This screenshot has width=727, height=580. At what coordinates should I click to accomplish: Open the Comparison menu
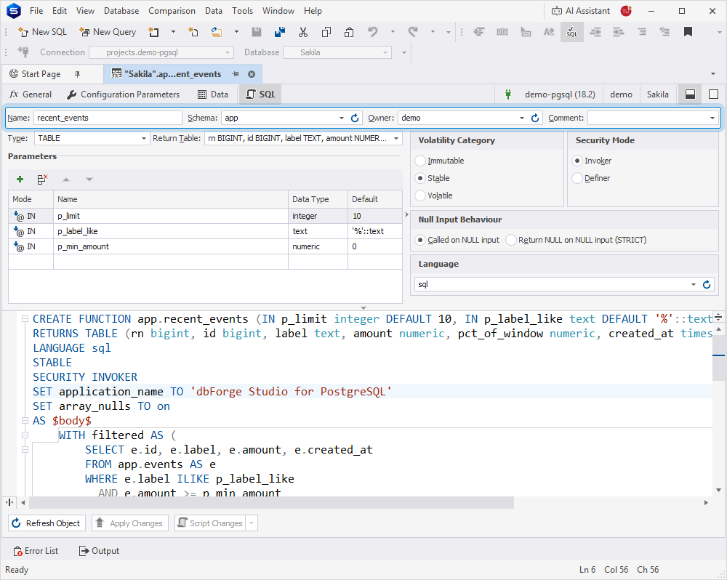[172, 11]
